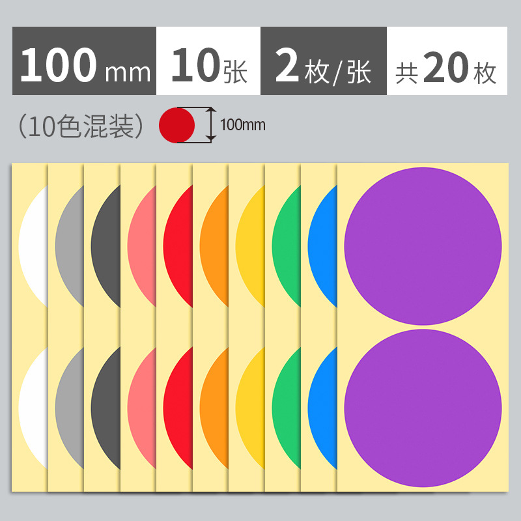
Task: Click the small red circle size icon
Action: point(176,125)
